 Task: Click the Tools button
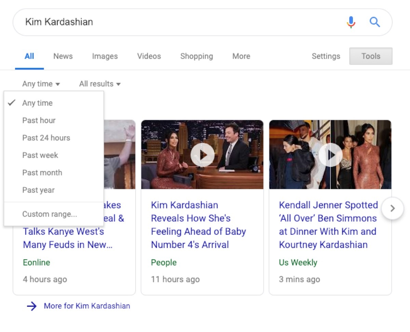[371, 56]
